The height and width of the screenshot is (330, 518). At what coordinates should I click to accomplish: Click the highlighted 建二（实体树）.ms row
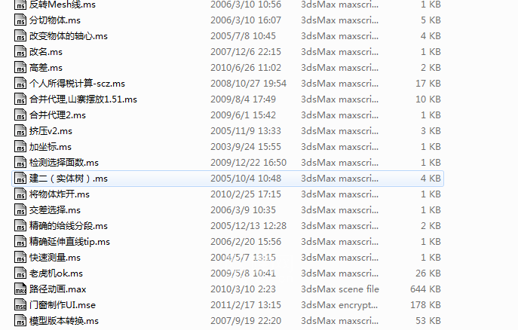[x=228, y=179]
